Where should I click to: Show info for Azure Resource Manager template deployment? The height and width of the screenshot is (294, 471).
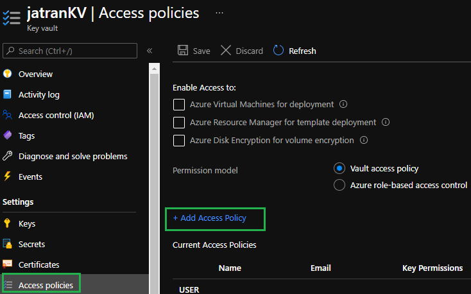tap(386, 122)
